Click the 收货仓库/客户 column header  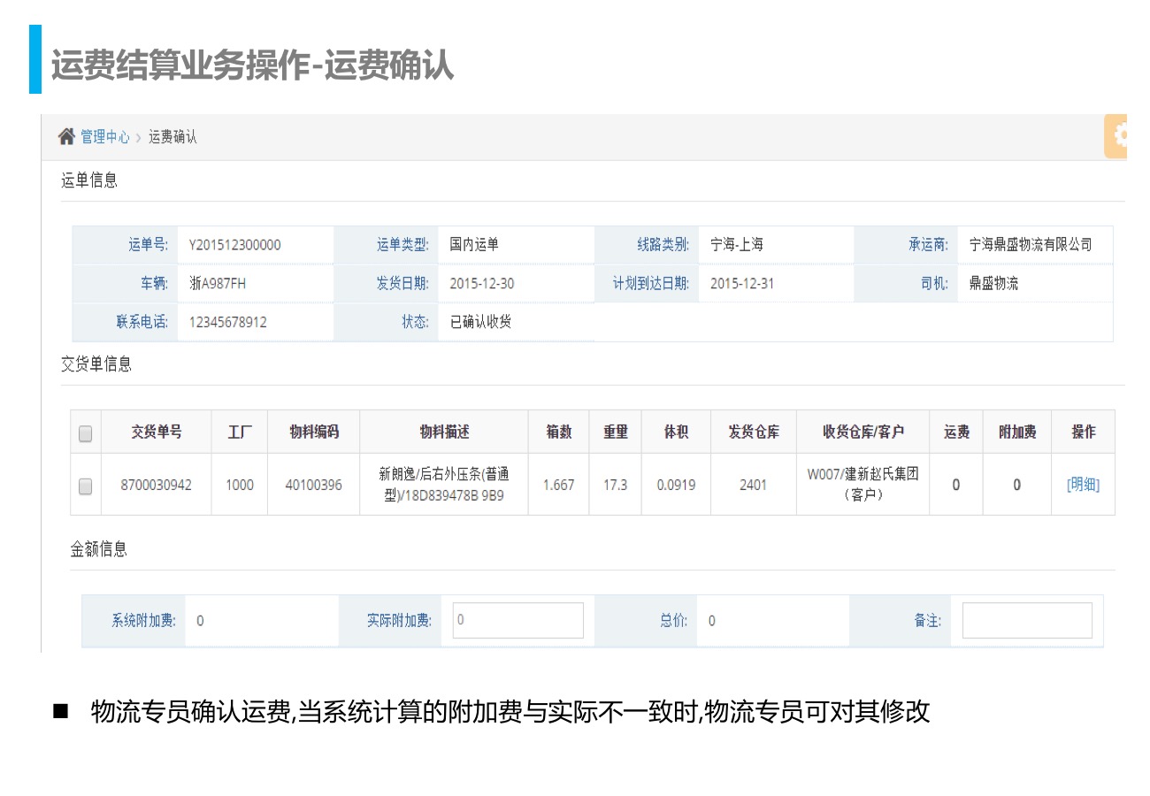coord(862,432)
